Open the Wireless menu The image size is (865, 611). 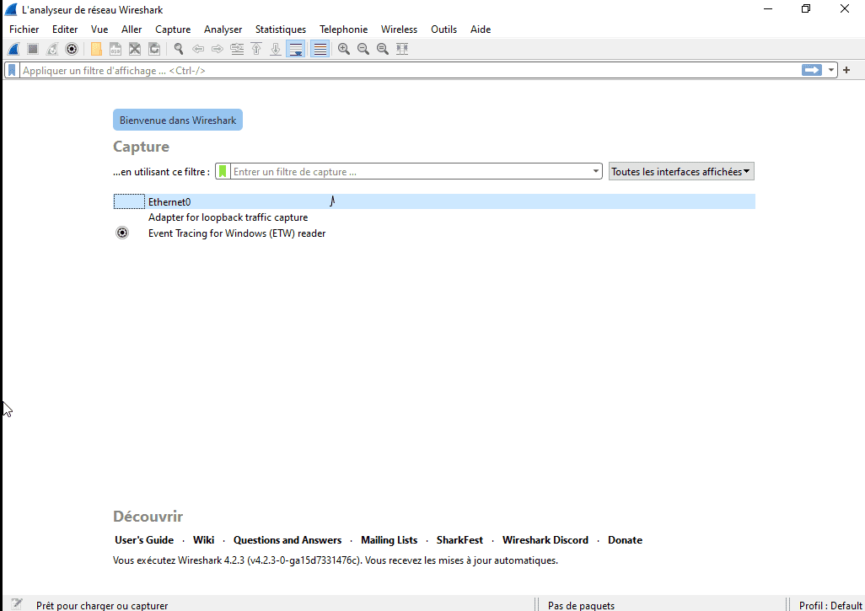400,29
